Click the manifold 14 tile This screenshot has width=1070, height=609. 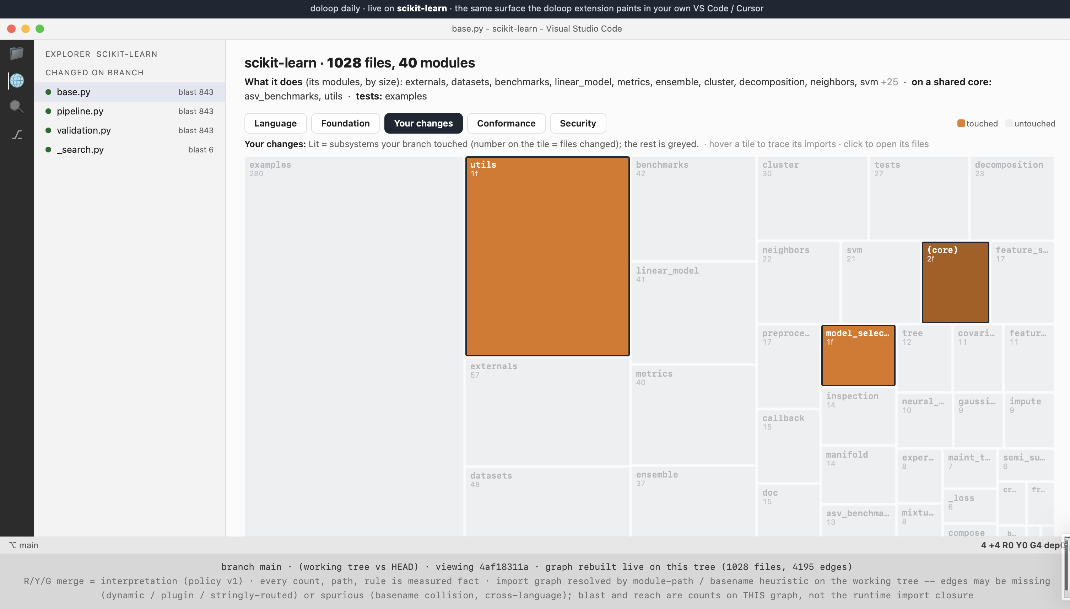(858, 475)
